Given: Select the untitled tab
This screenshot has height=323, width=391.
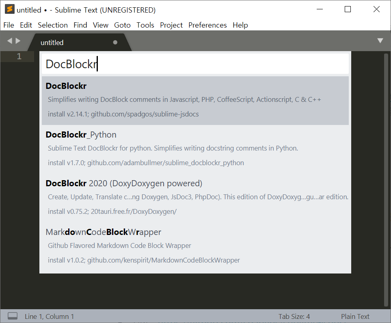Looking at the screenshot, I should click(x=80, y=42).
